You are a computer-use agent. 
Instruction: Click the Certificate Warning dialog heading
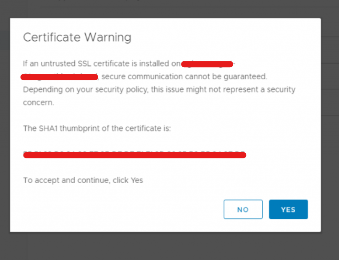coord(77,37)
